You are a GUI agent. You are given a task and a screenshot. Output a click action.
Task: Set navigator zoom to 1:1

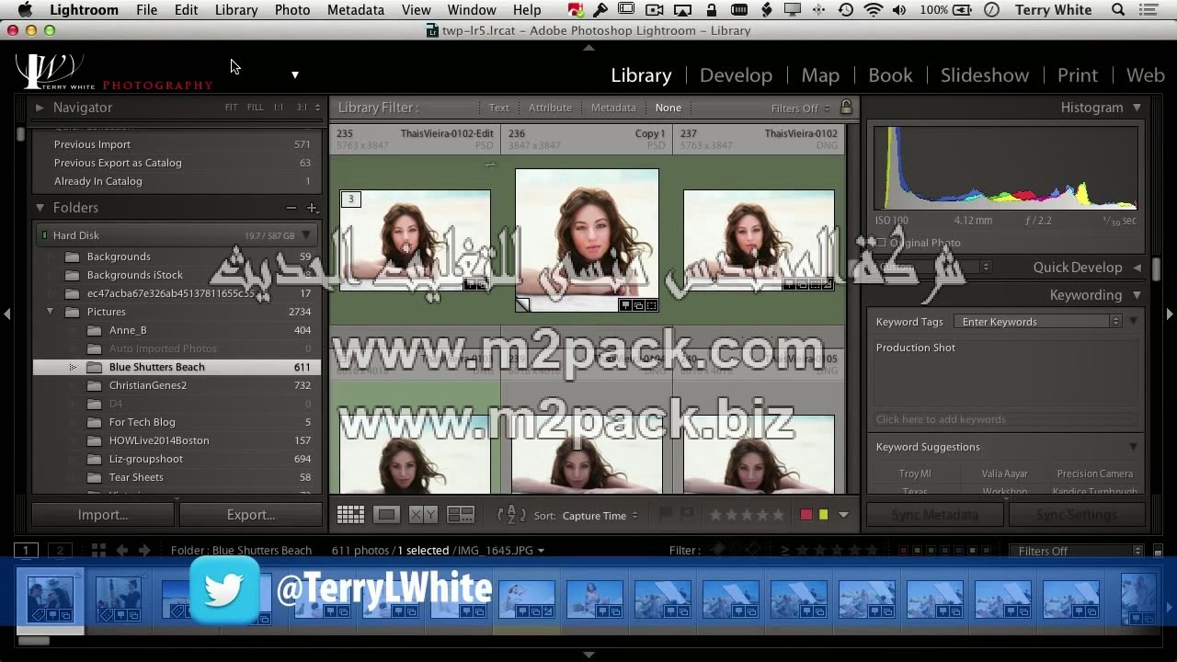click(278, 108)
